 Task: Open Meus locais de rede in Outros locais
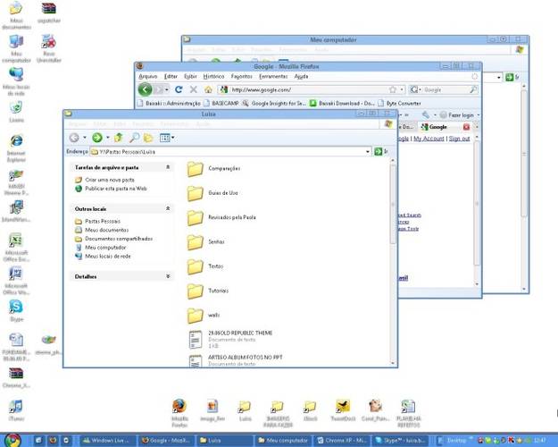(x=108, y=256)
